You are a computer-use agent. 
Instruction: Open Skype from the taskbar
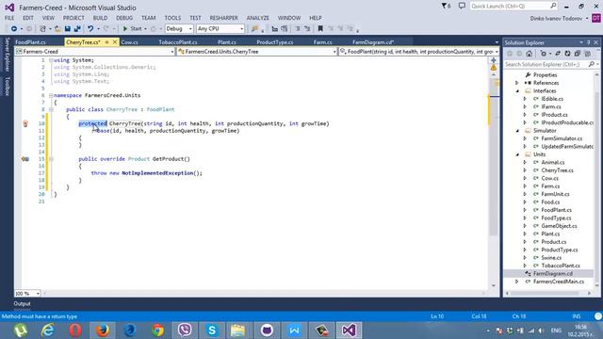(x=212, y=331)
